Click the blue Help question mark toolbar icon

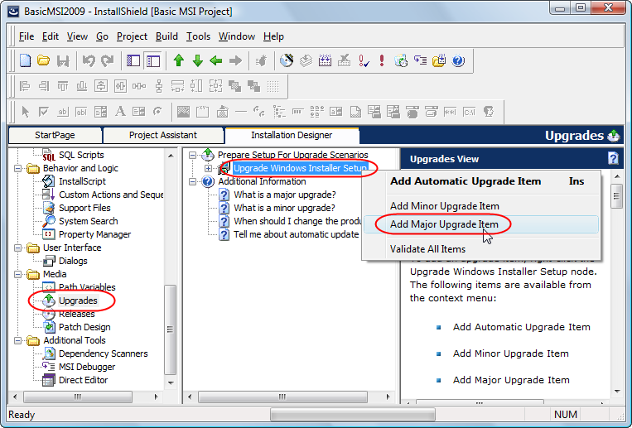tap(458, 60)
